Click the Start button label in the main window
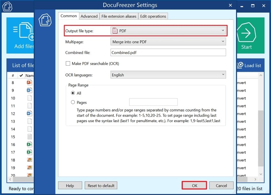This screenshot has width=271, height=195. coord(246,47)
